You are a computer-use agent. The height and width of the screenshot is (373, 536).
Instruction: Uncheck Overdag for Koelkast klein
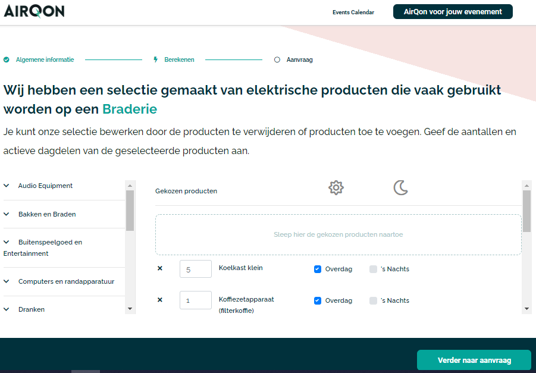pos(317,269)
